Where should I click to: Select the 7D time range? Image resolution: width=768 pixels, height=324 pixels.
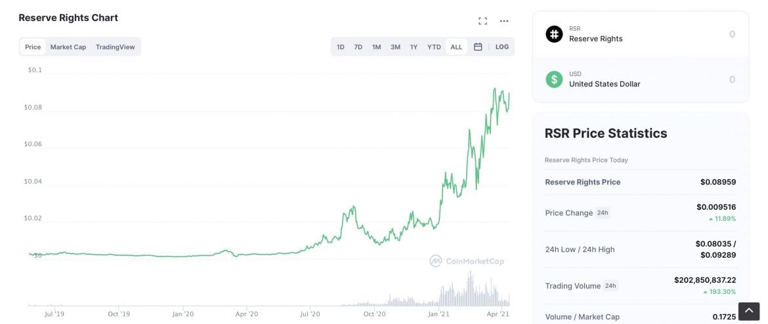(358, 47)
